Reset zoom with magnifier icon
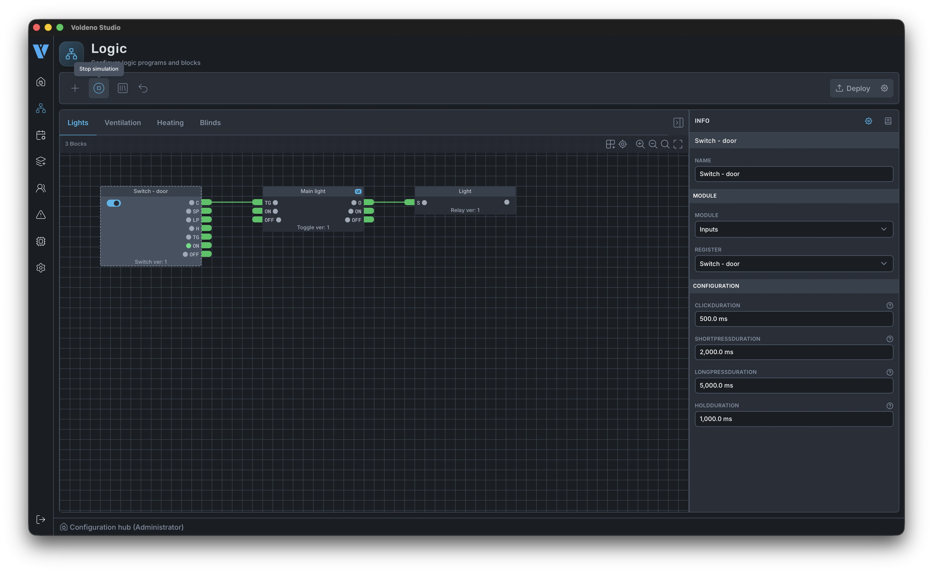The width and height of the screenshot is (933, 573). pyautogui.click(x=665, y=144)
